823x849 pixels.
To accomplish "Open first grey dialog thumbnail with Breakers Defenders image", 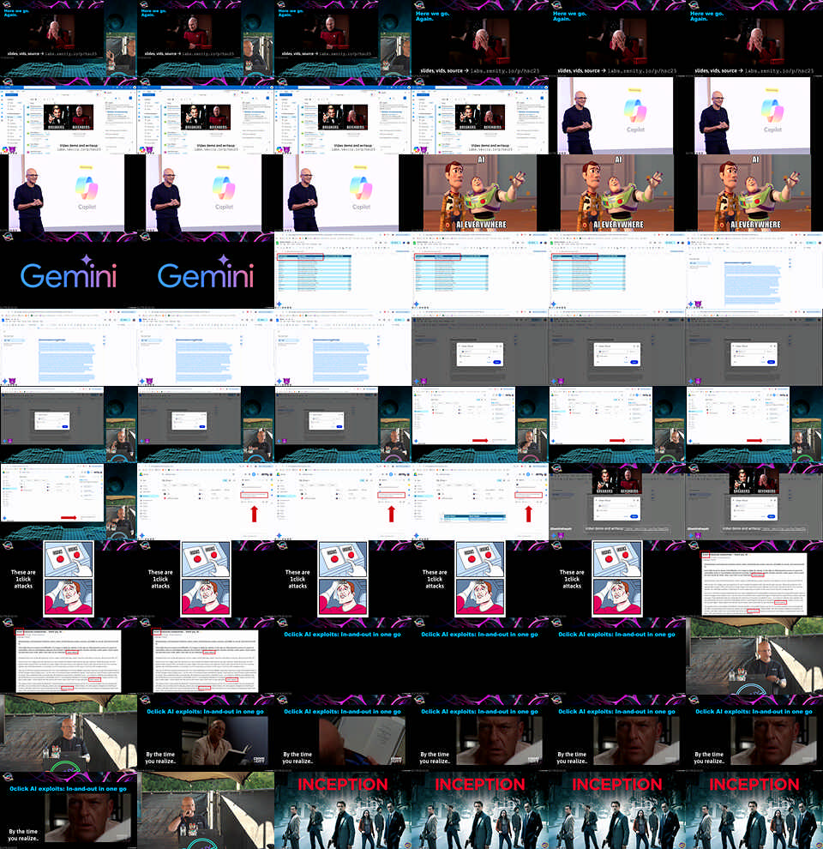I will pyautogui.click(x=617, y=502).
